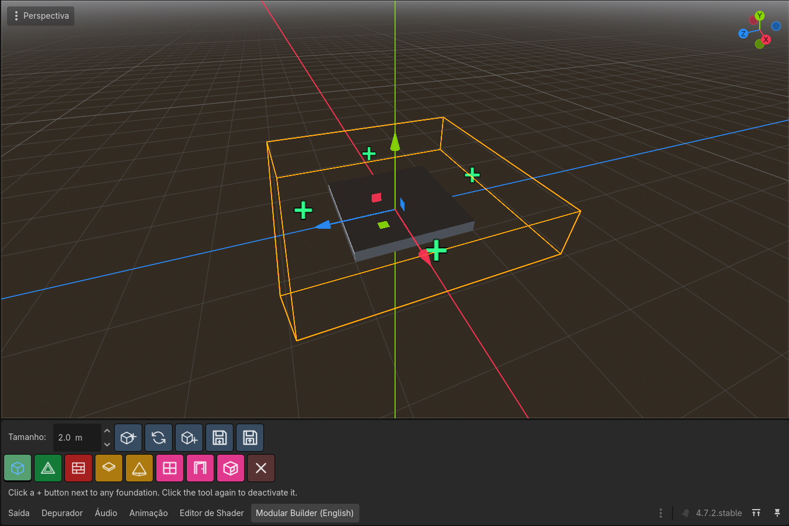Click the Modular Builder (English) tab
Viewport: 789px width, 526px height.
[x=305, y=513]
